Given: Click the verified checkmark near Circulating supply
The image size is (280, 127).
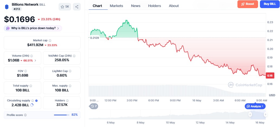Looking at the screenshot, I should (x=36, y=101).
